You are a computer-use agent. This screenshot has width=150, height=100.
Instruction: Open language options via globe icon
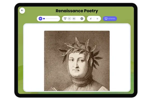82,18
